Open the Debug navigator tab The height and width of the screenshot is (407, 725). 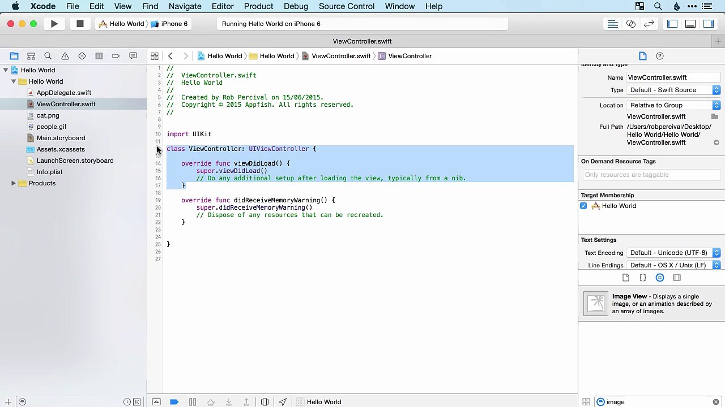tap(99, 56)
